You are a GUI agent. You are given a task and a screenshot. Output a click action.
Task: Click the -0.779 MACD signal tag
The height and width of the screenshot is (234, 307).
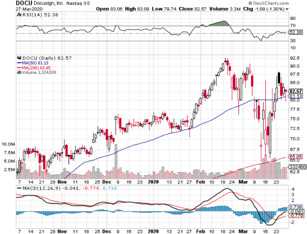(296, 216)
